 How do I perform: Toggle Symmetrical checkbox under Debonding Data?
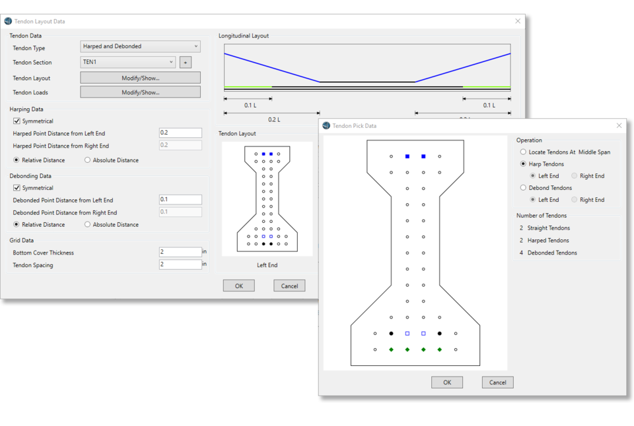click(17, 188)
